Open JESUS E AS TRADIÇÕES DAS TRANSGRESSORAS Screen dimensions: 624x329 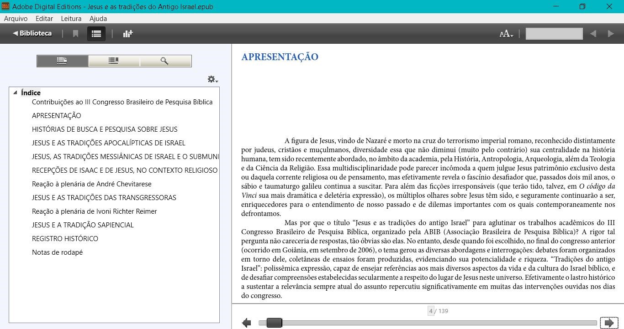click(x=104, y=198)
